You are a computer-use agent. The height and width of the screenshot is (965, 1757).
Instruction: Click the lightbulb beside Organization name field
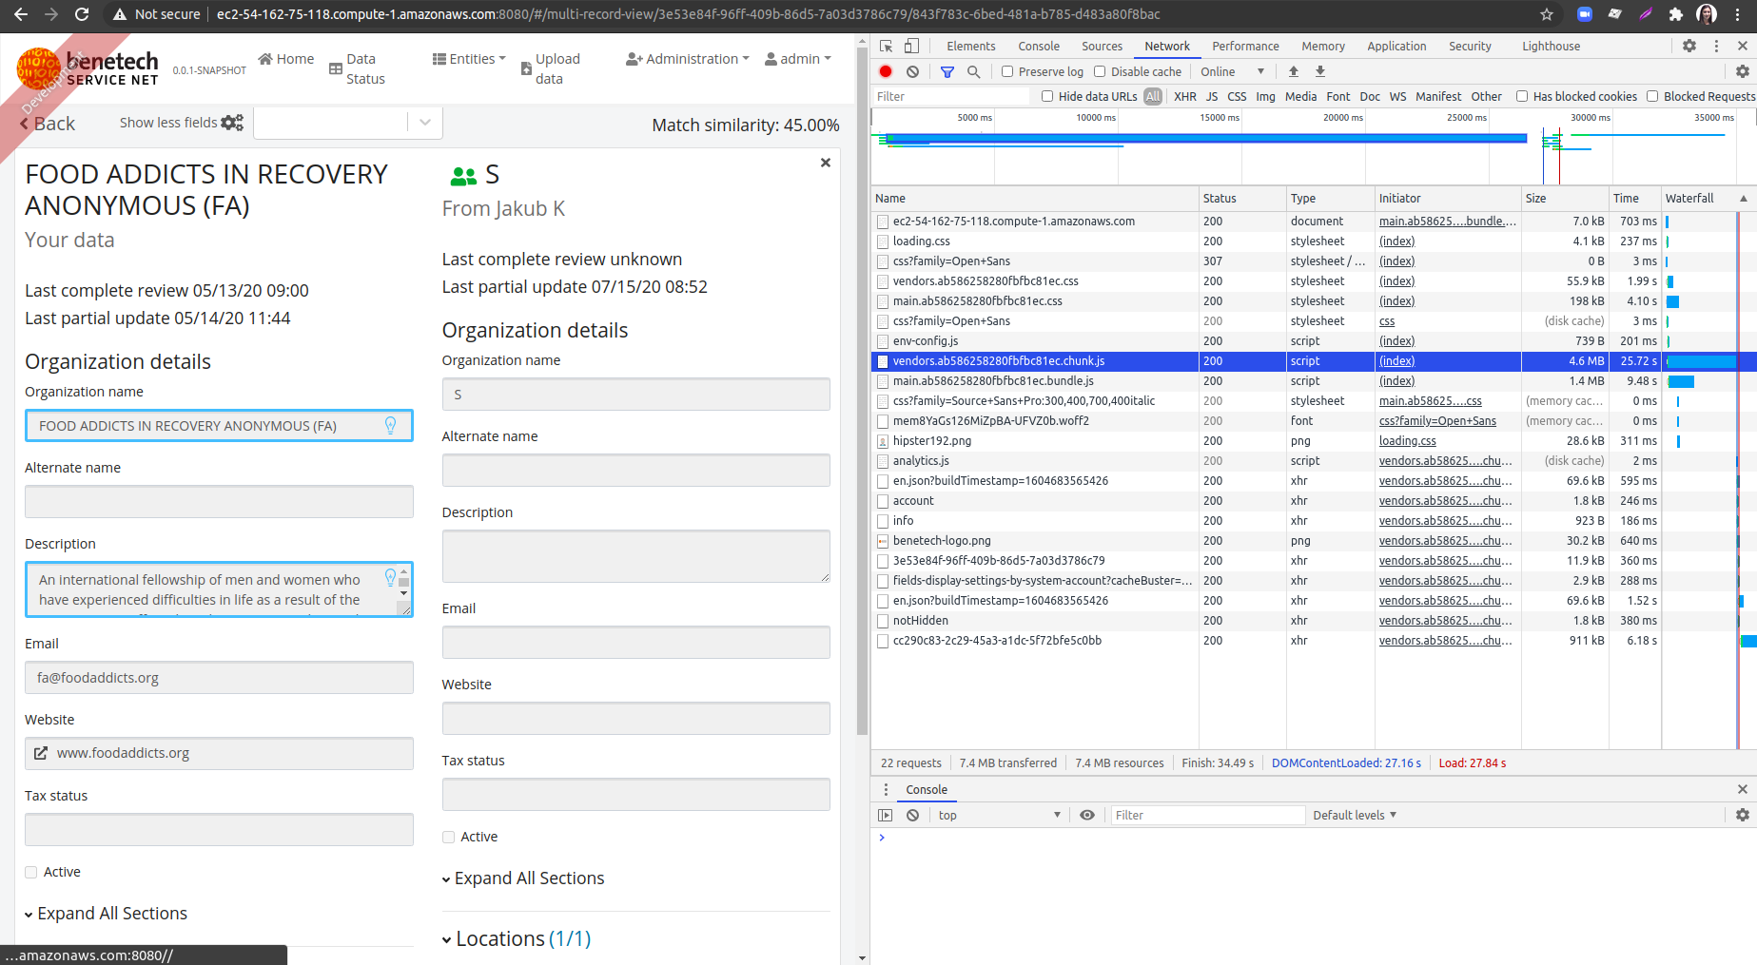click(390, 426)
